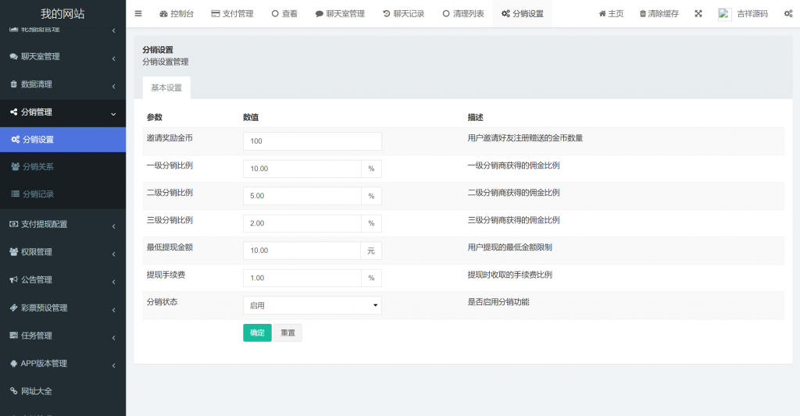The image size is (800, 416).
Task: Expand the 任务管理 sidebar menu
Action: pos(62,336)
